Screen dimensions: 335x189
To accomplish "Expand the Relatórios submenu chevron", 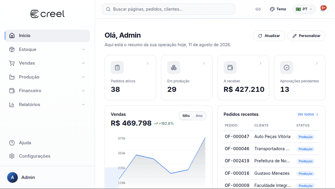I will point(83,104).
